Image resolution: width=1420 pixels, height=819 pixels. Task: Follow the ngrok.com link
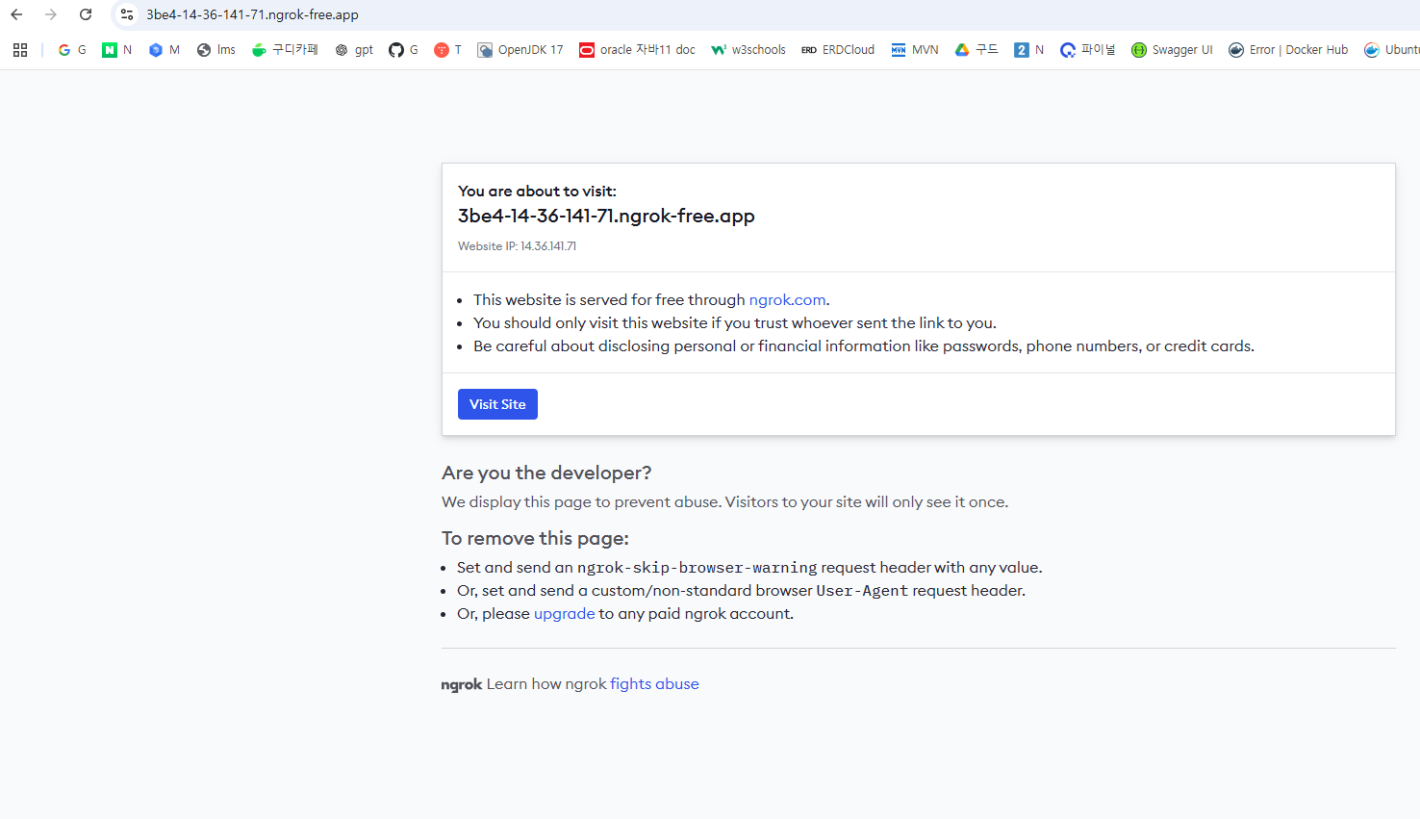tap(787, 300)
